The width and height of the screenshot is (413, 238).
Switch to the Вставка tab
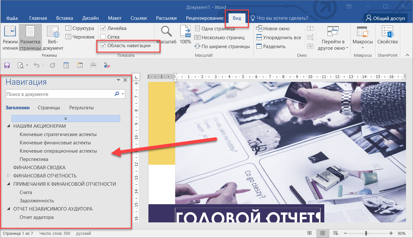click(x=65, y=18)
